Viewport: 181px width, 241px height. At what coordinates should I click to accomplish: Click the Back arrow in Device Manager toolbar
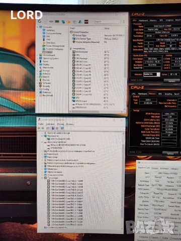click(39, 128)
